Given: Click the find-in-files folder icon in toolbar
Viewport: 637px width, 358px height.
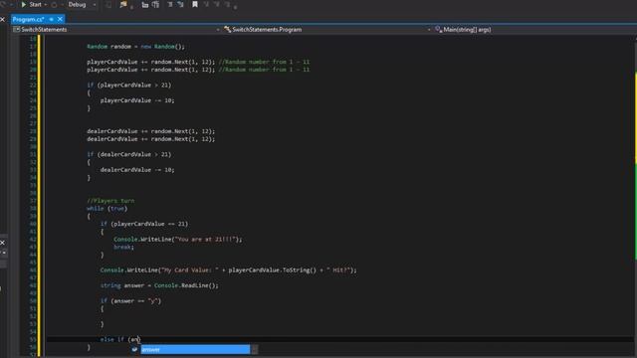Looking at the screenshot, I should [123, 4].
